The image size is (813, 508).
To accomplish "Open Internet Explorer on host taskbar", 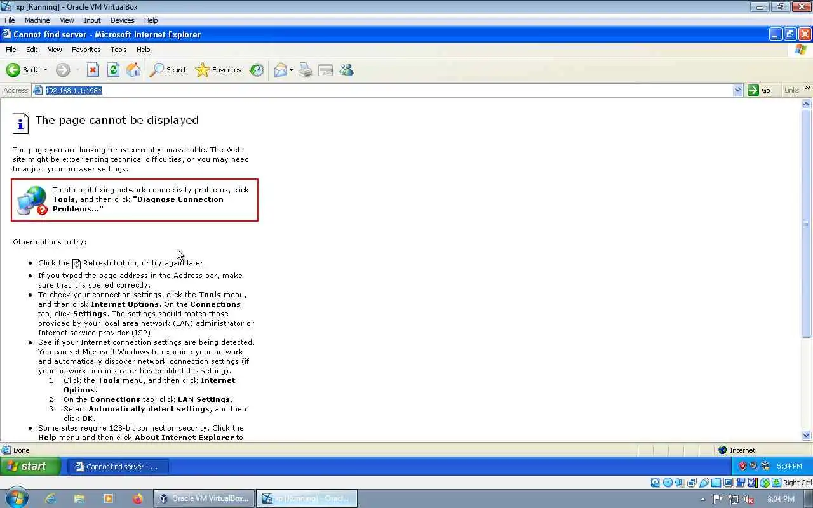I will (x=50, y=498).
